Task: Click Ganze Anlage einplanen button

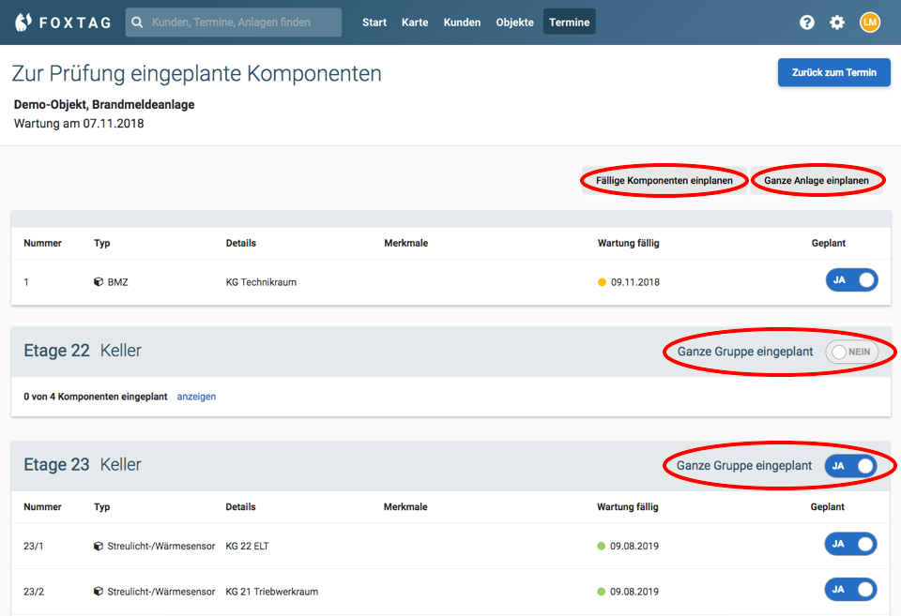Action: tap(817, 180)
